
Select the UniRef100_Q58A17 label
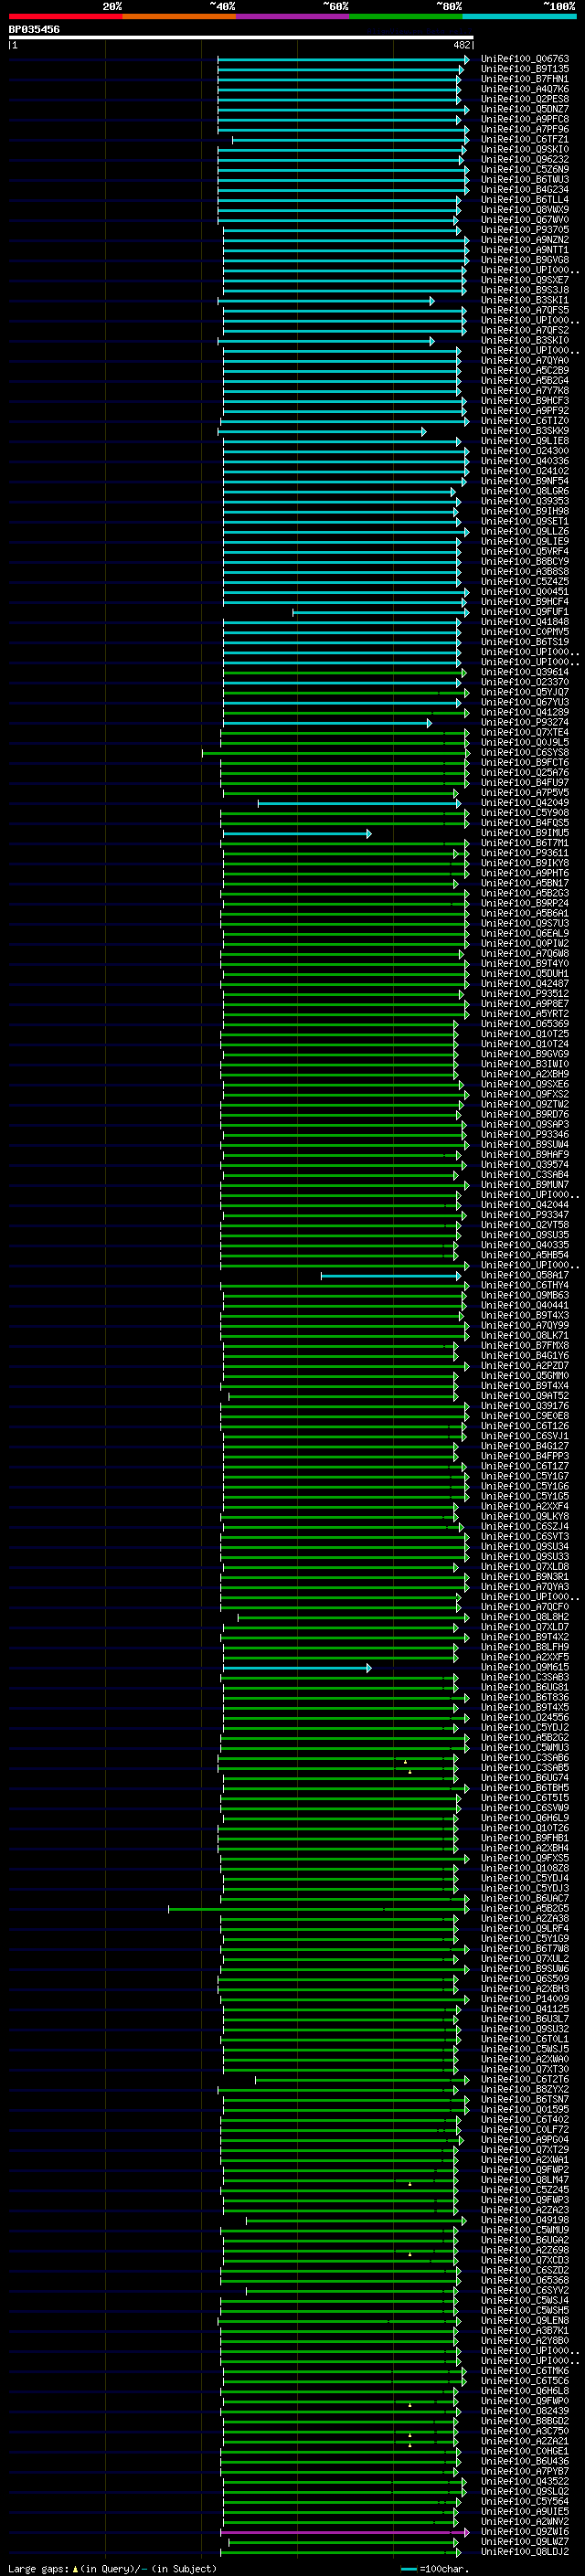(525, 1275)
